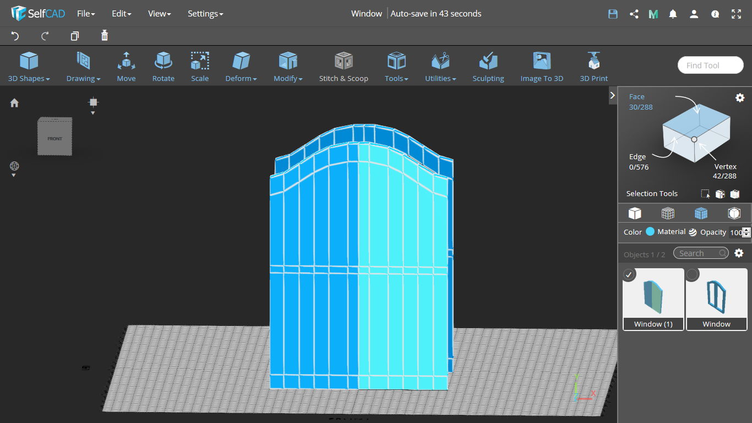Toggle Face selection mode
Viewport: 752px width, 423px height.
click(x=640, y=102)
